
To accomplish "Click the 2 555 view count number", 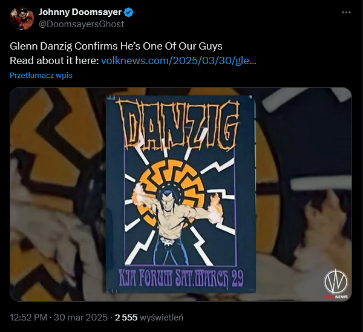I will click(127, 317).
